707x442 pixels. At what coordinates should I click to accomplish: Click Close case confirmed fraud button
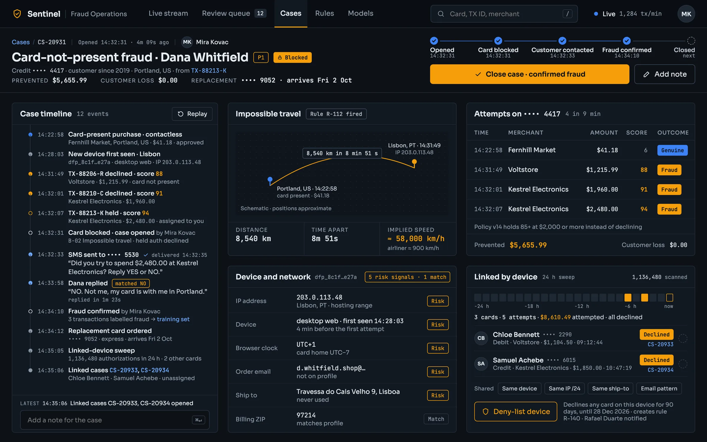(529, 74)
